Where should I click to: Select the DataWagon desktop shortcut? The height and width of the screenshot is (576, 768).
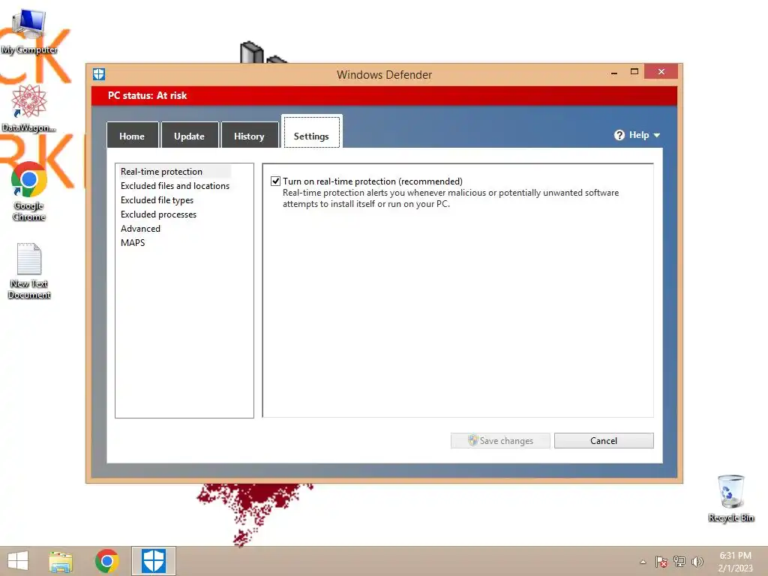coord(29,109)
